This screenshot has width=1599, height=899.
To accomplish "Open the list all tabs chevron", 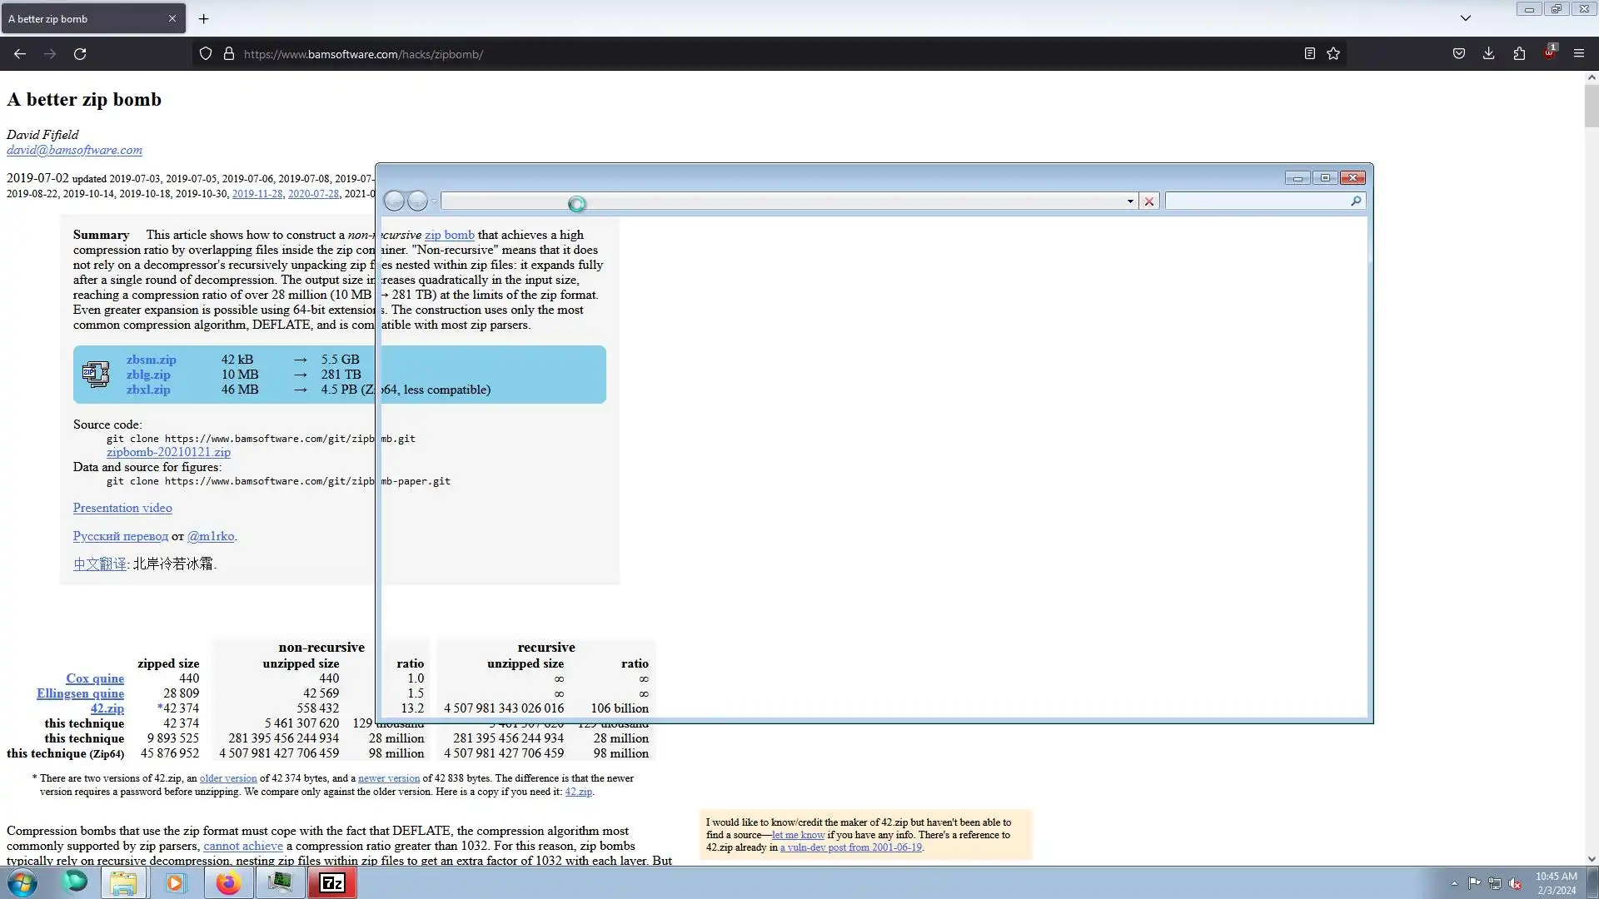I will coord(1466,17).
